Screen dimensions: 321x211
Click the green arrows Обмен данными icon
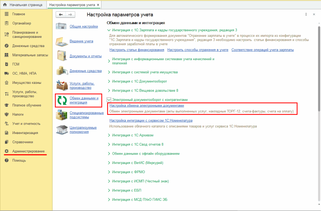[x=62, y=100]
